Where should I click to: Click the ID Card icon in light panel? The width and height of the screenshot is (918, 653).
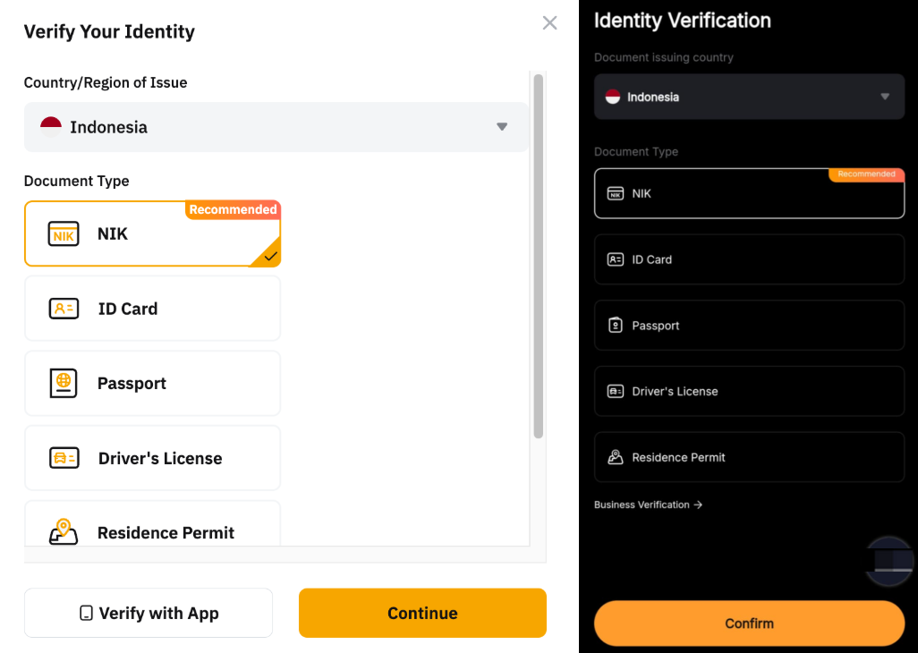click(64, 309)
